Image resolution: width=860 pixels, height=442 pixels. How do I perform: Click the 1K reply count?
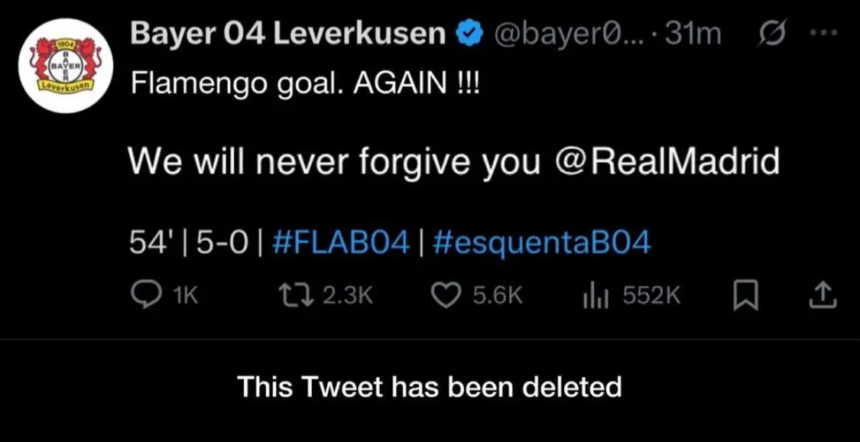click(x=186, y=297)
